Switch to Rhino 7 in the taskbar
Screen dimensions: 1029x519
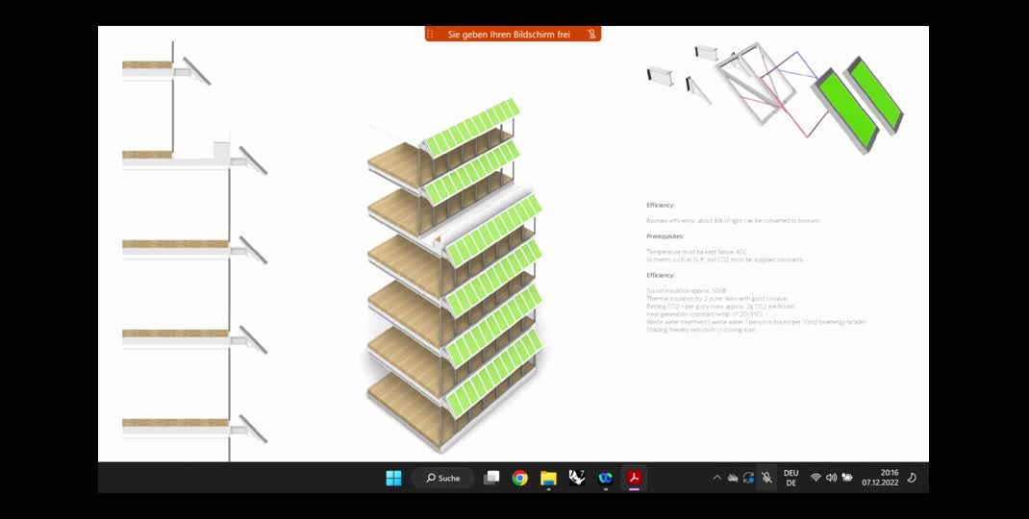coord(577,478)
